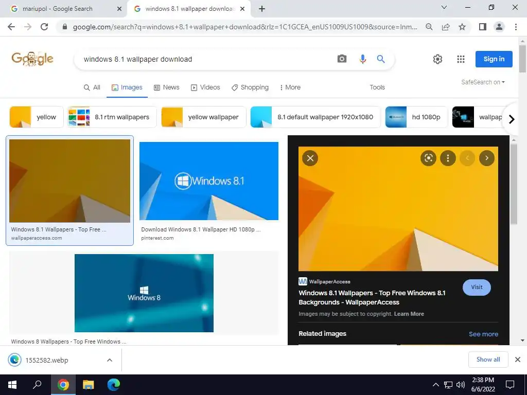Start voice search with microphone
Screen dimensions: 527x395
(362, 59)
